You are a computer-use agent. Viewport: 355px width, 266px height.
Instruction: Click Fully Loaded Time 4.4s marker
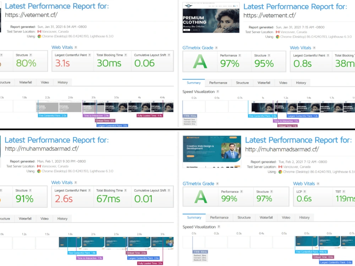click(x=150, y=116)
